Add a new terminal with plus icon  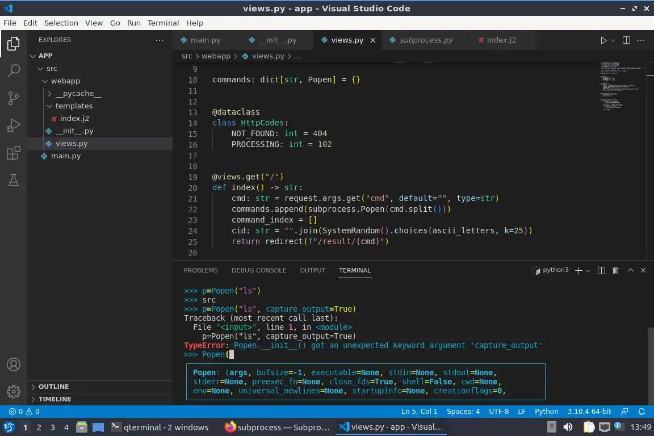click(578, 270)
